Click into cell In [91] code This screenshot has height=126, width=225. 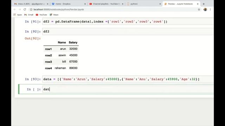[x=128, y=22]
